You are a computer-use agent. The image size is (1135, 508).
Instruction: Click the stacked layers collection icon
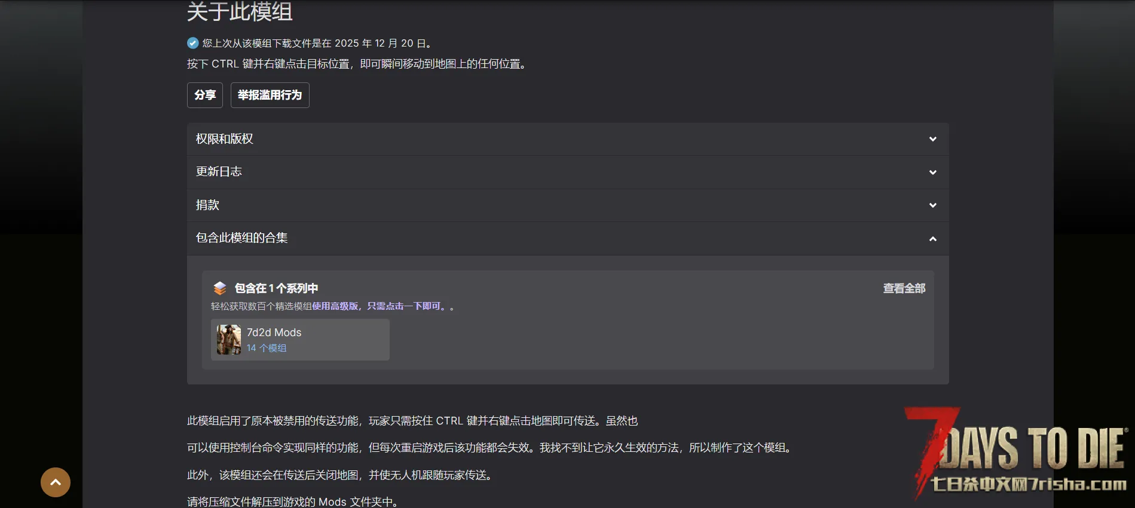click(x=220, y=288)
